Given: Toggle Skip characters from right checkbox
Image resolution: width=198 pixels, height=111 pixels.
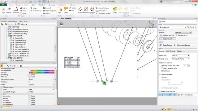Looking at the screenshot, I should [162, 66].
